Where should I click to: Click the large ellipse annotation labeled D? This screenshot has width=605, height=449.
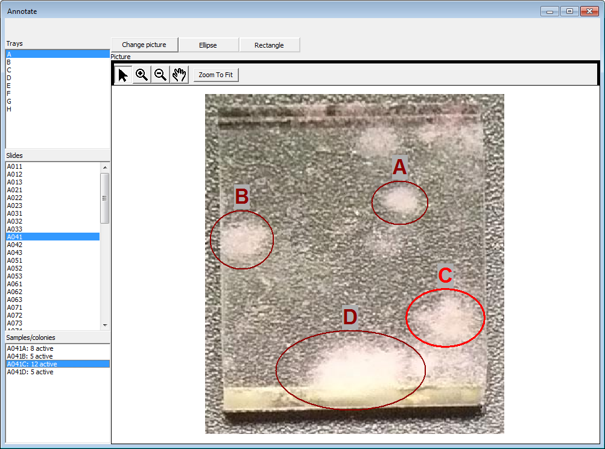[350, 370]
